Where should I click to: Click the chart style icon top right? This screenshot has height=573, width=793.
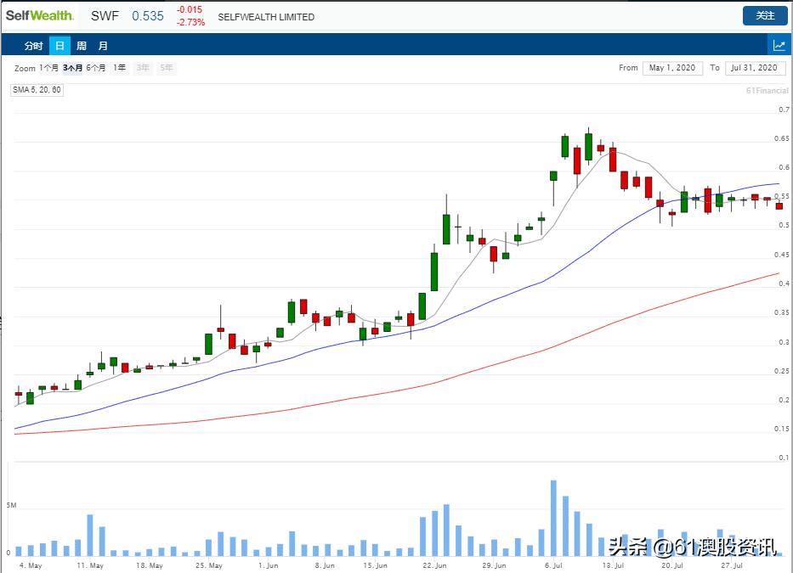[x=781, y=45]
